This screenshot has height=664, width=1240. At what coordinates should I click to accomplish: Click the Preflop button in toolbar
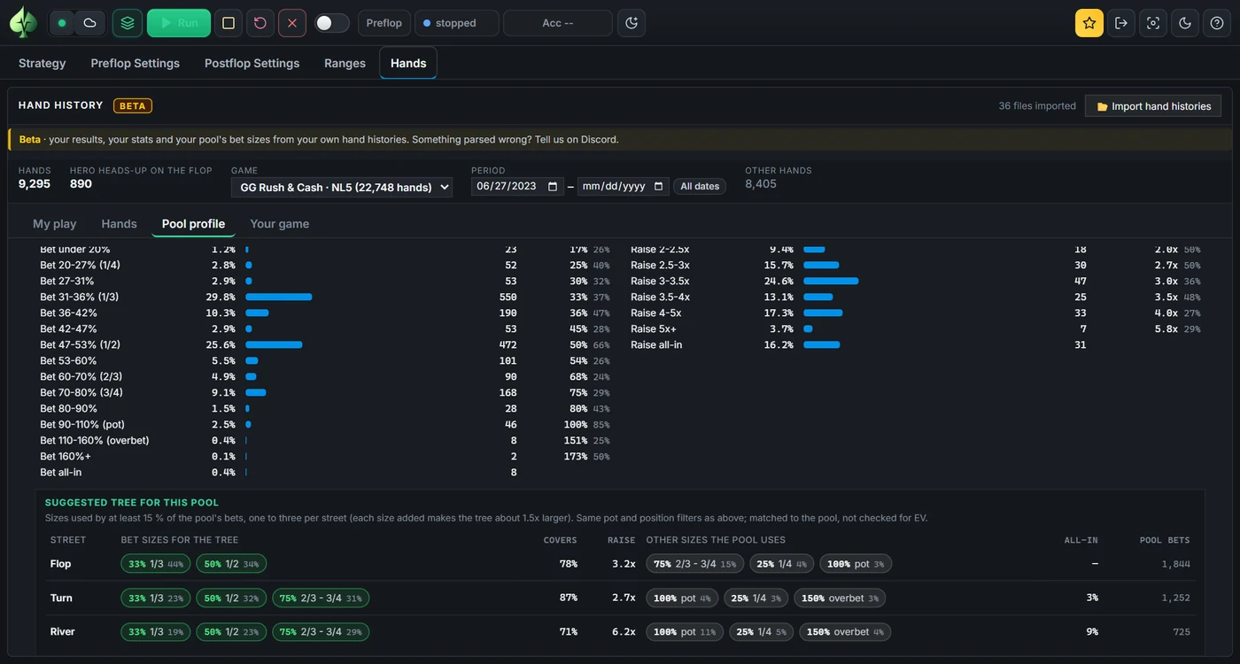click(384, 23)
